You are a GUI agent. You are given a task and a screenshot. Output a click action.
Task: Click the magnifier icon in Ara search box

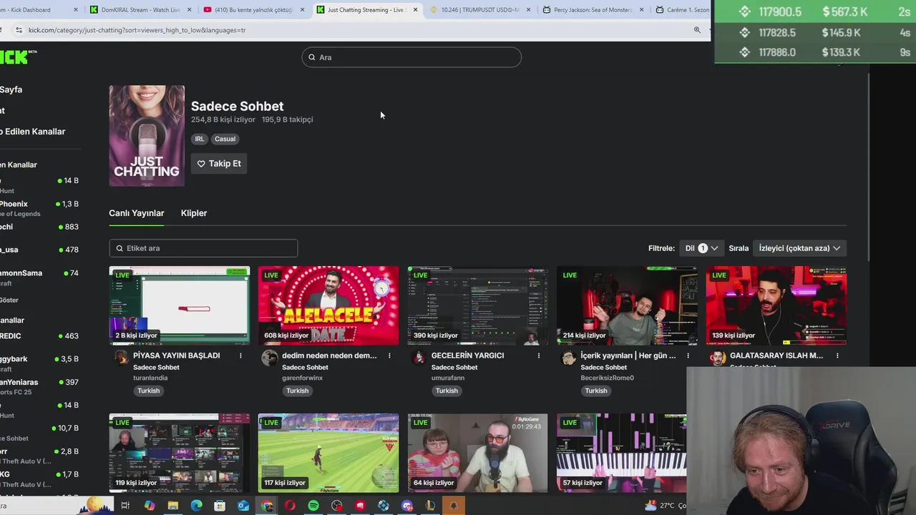point(312,57)
